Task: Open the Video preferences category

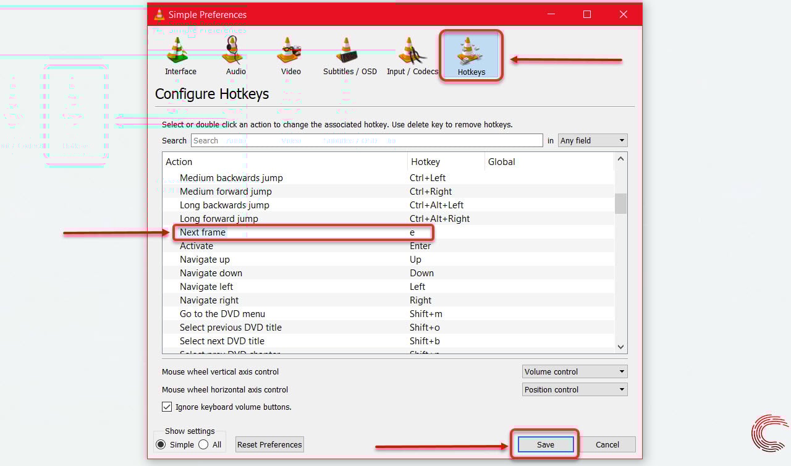Action: coord(290,57)
